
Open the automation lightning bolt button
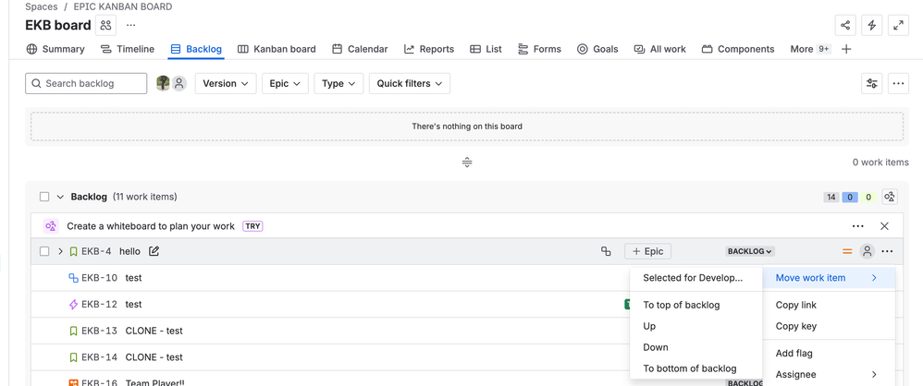point(872,25)
